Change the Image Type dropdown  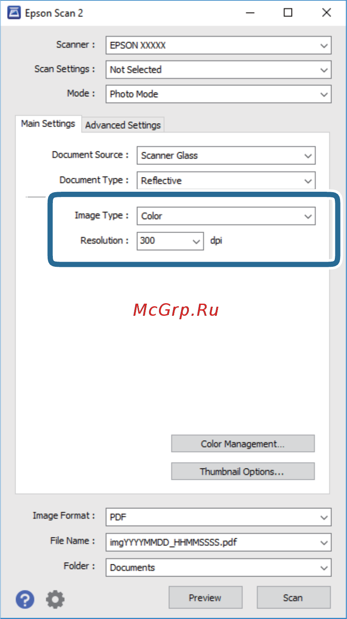pos(226,216)
